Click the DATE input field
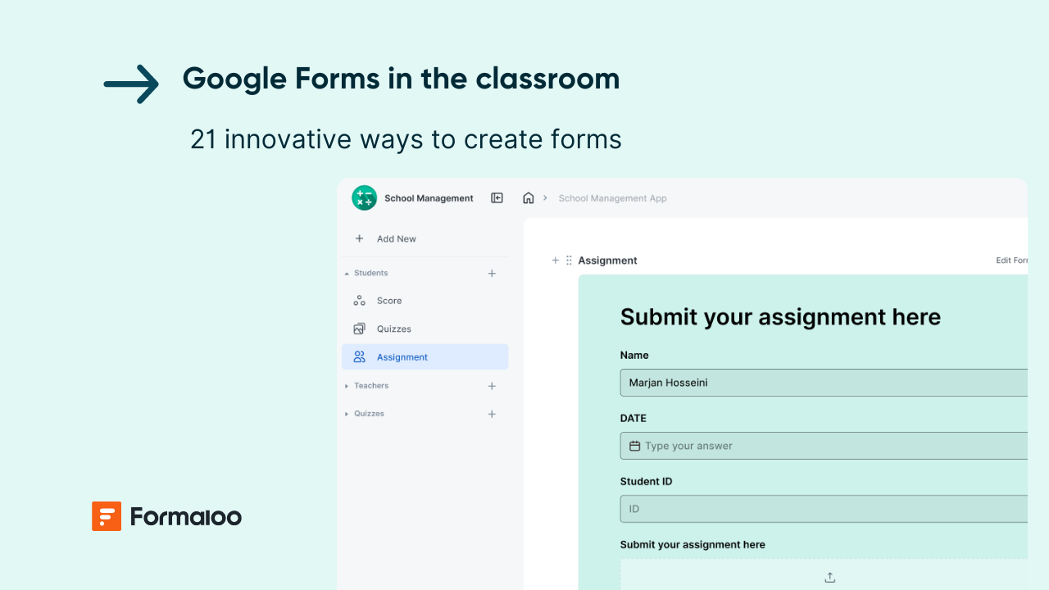 (x=824, y=446)
